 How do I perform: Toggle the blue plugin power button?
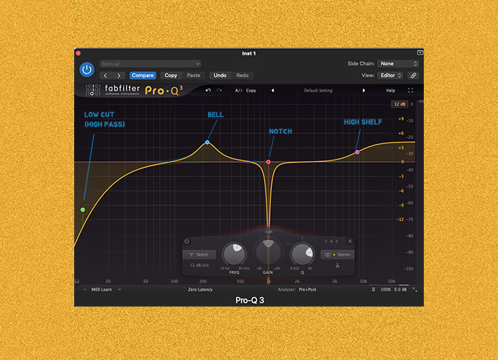(86, 70)
